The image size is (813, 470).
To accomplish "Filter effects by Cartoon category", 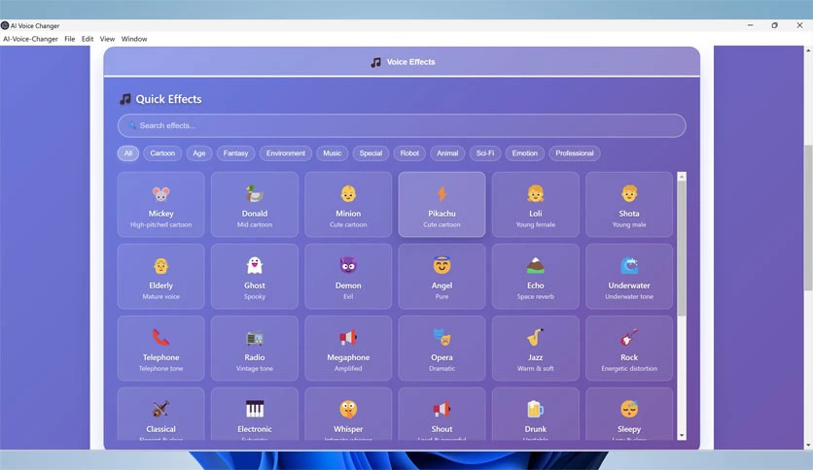I will click(x=162, y=153).
